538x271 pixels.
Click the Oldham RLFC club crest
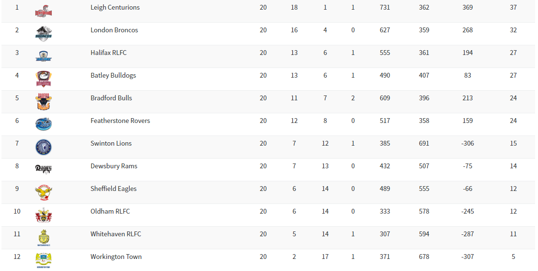tap(44, 215)
